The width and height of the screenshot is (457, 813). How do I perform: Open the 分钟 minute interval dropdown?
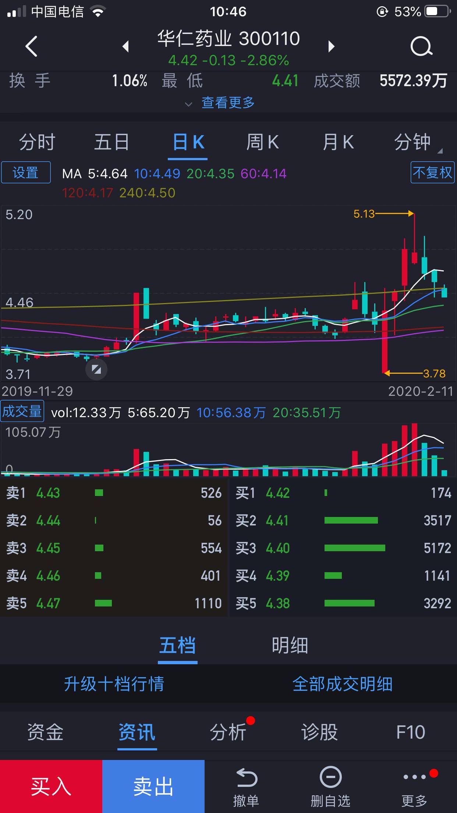click(418, 142)
